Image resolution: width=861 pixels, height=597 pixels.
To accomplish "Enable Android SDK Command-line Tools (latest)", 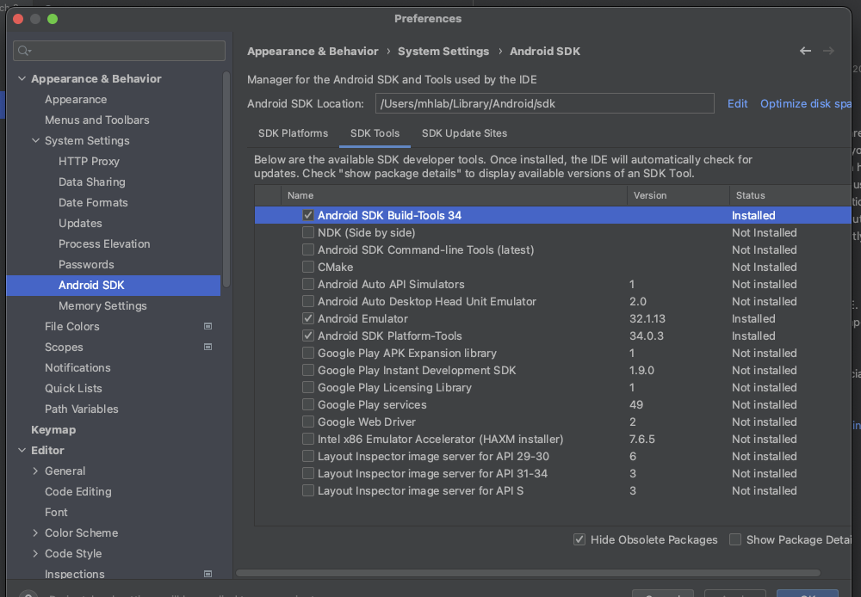I will pyautogui.click(x=308, y=249).
